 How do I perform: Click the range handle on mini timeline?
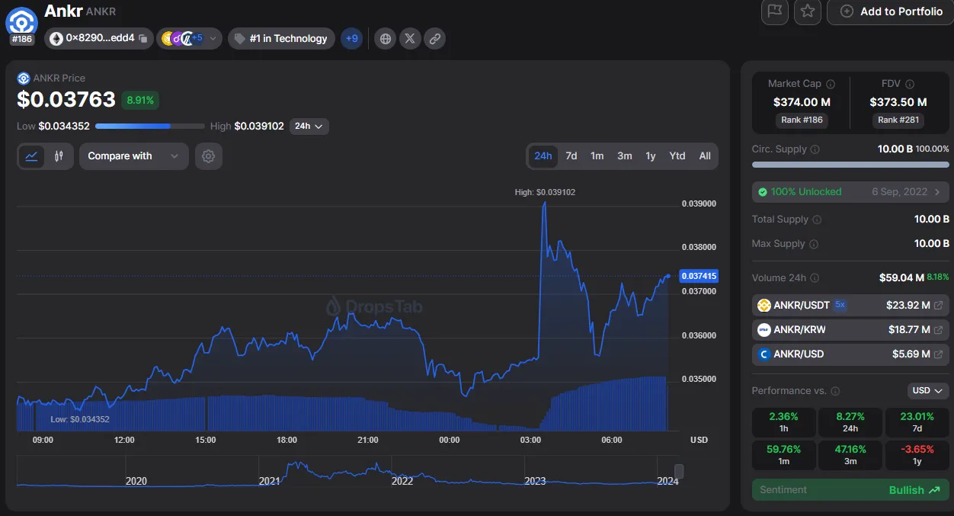tap(679, 472)
